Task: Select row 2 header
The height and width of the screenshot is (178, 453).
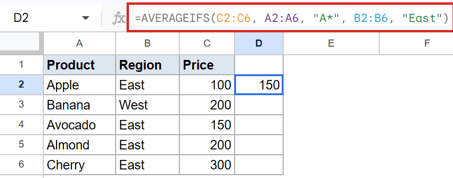Action: point(21,85)
